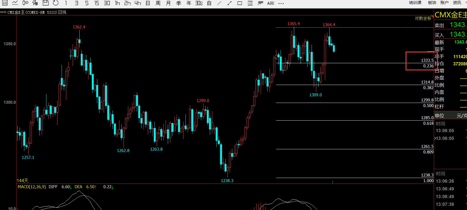The height and width of the screenshot is (210, 467).
Task: Click the quote list icon in the toolbar
Action: [x=5, y=3]
